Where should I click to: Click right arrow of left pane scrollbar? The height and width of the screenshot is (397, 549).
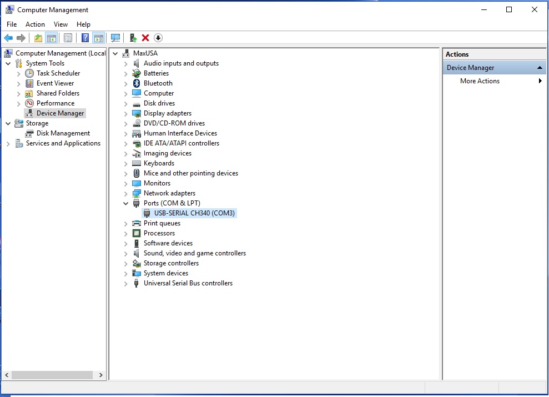pyautogui.click(x=101, y=375)
